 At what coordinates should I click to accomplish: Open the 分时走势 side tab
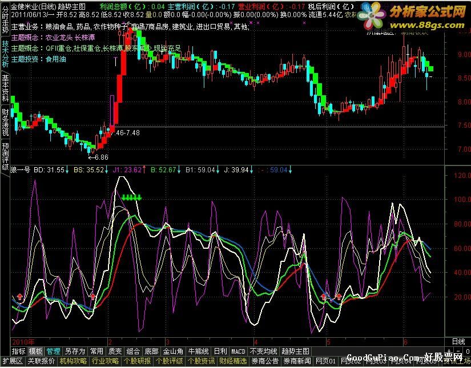coord(5,19)
